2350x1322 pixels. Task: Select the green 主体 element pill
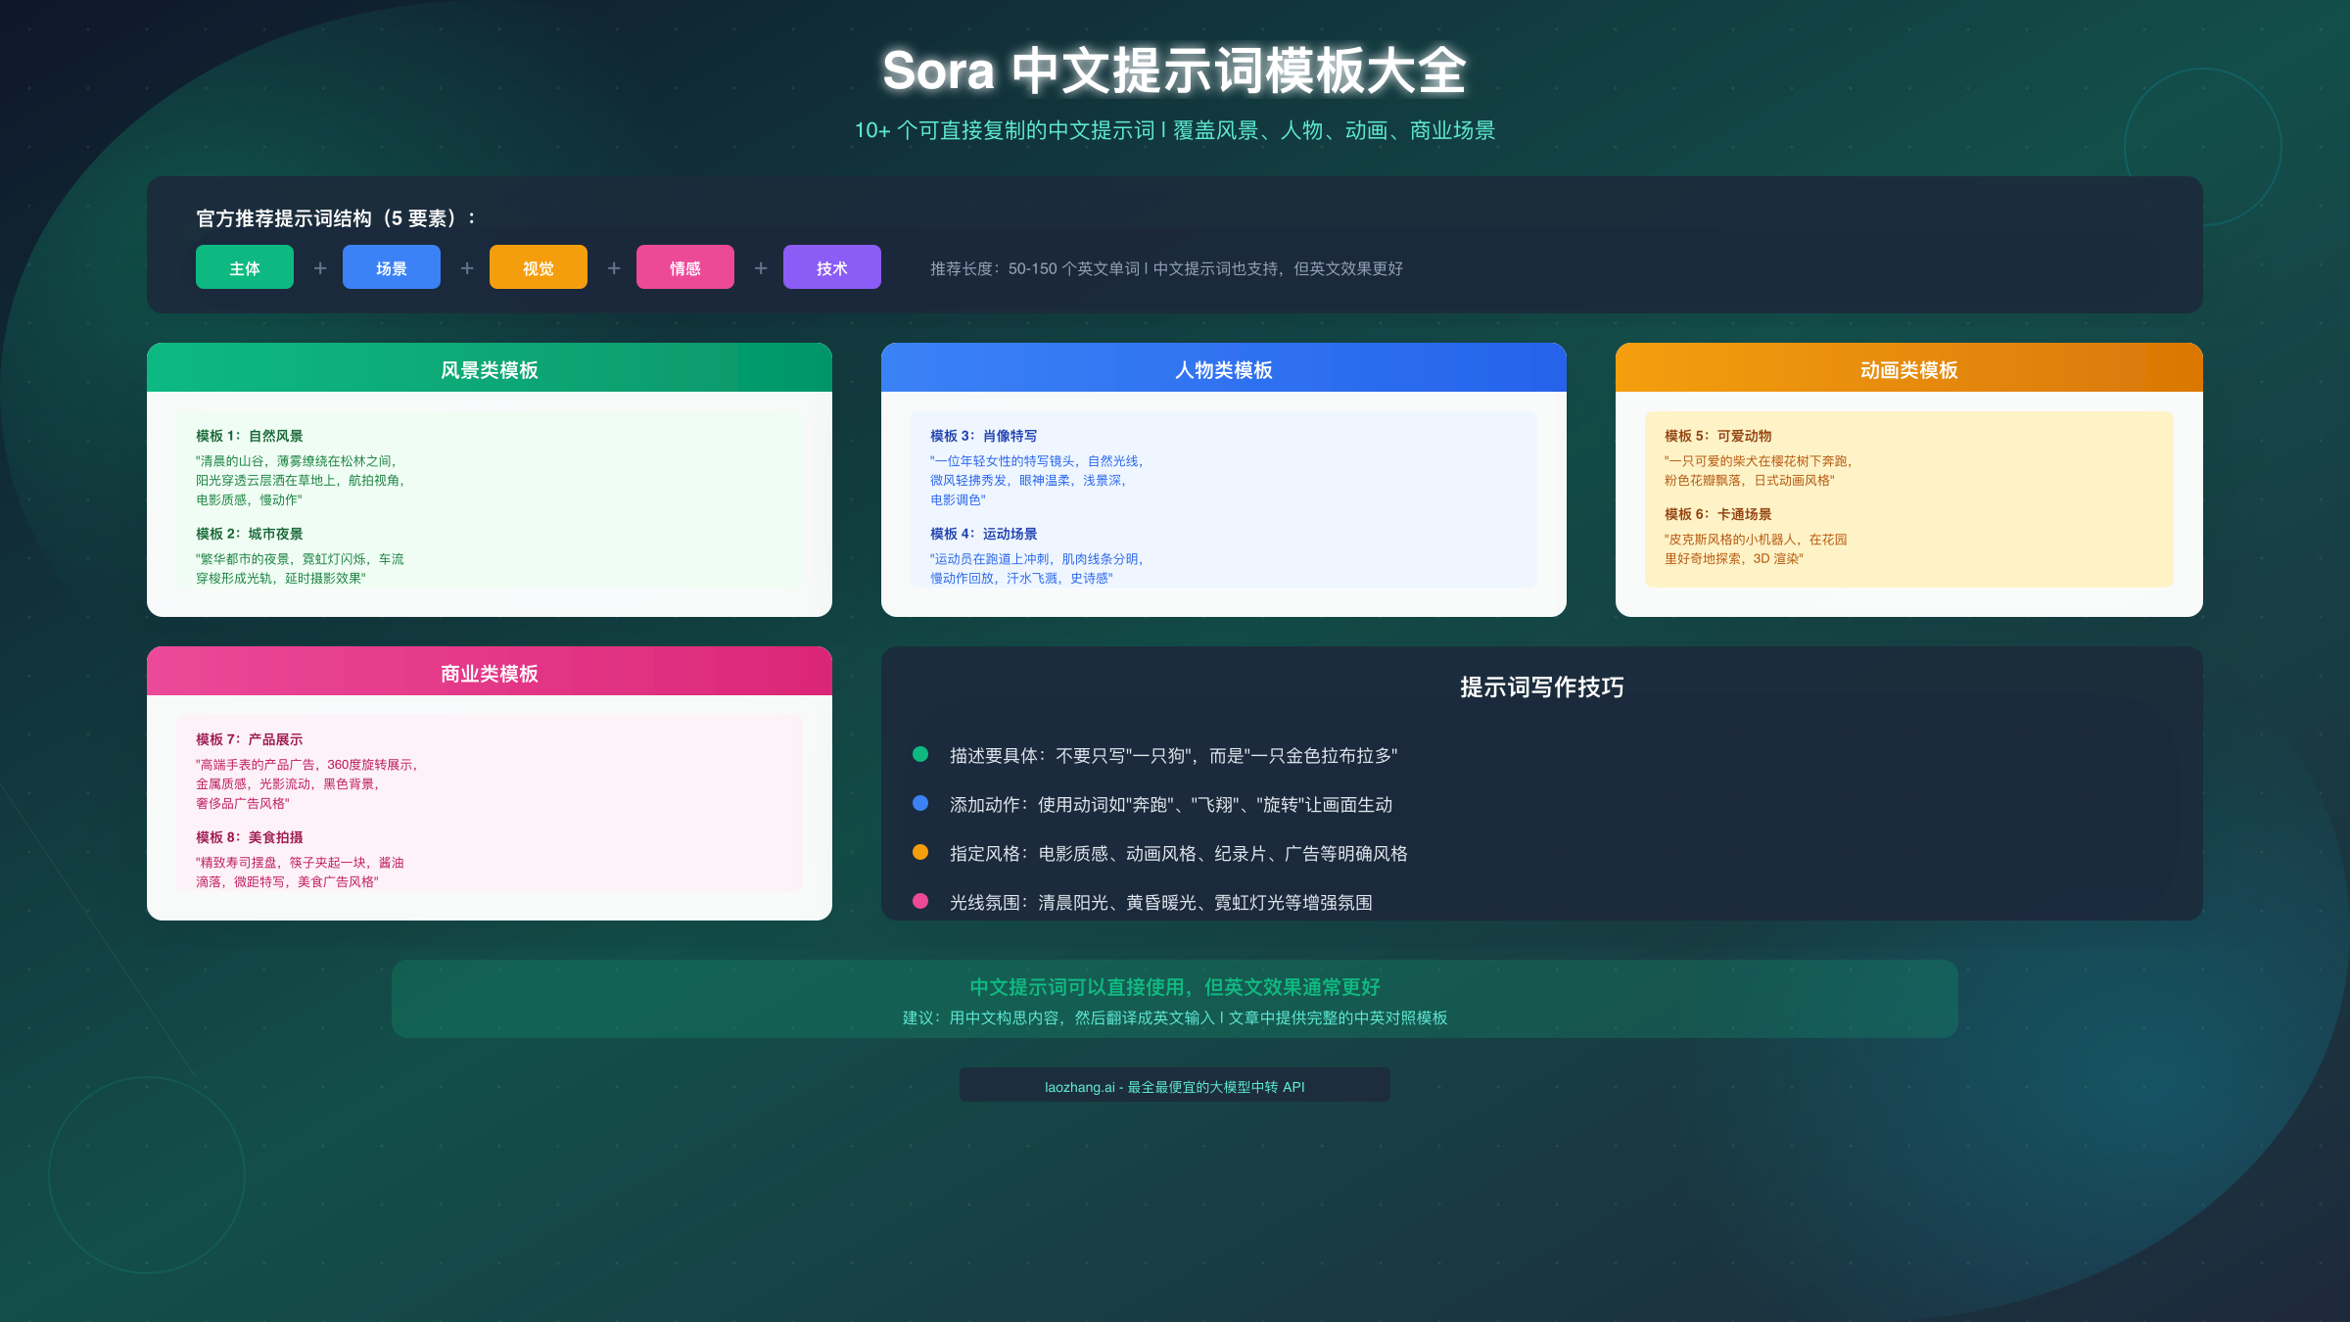click(244, 266)
